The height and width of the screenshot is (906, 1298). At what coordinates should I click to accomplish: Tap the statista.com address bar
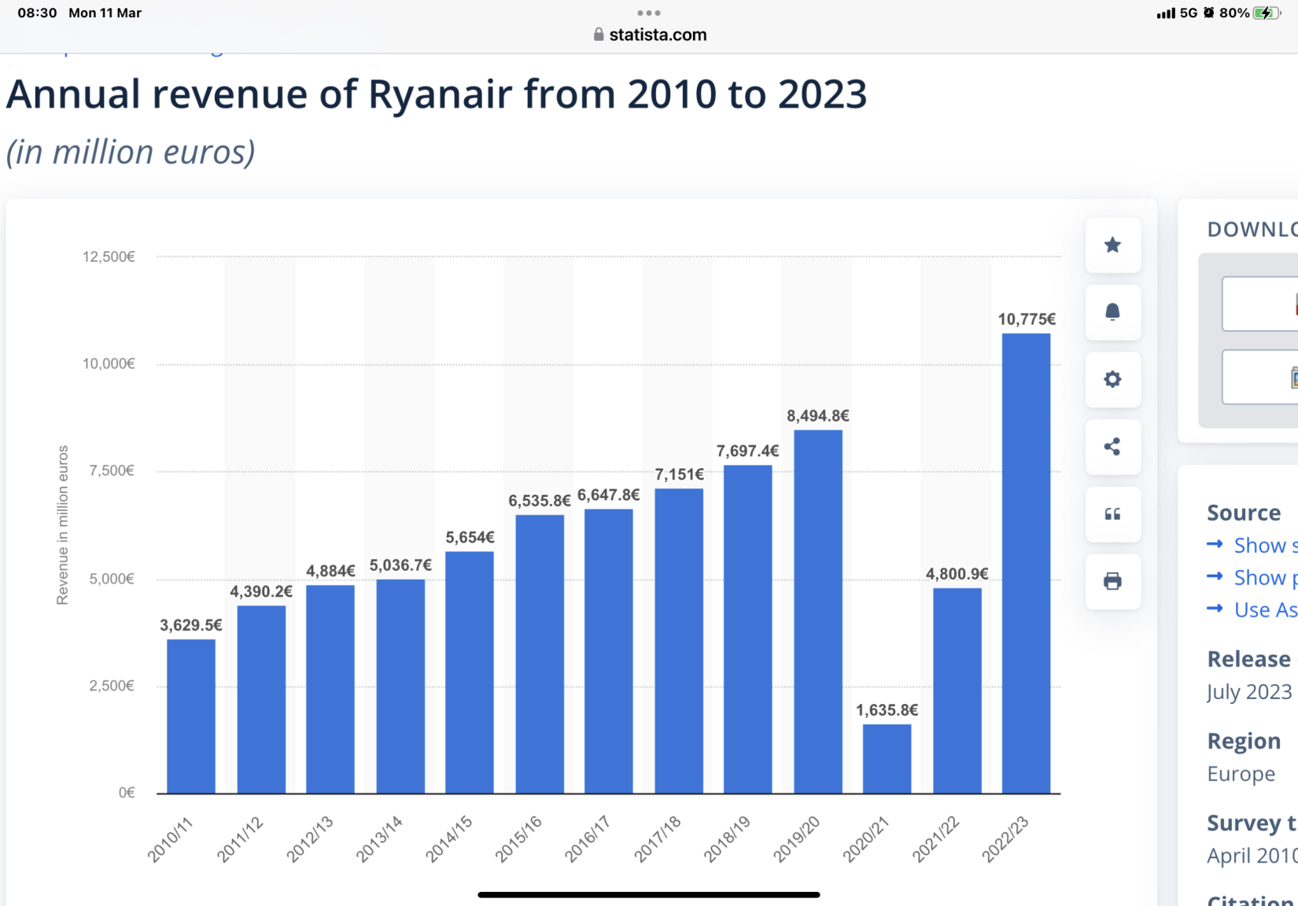tap(649, 35)
